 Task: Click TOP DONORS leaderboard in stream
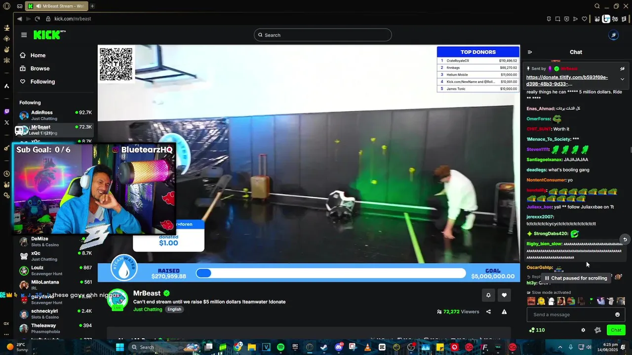478,70
